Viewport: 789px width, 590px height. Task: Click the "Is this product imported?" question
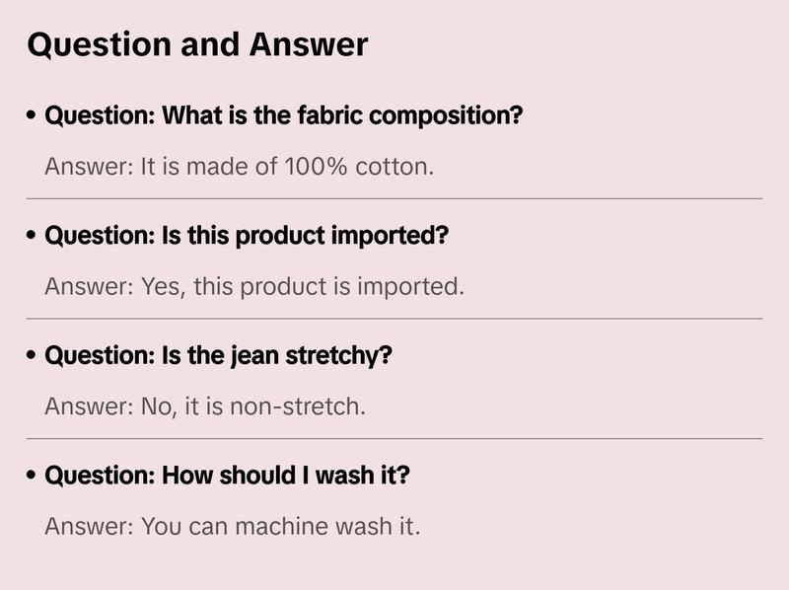pyautogui.click(x=247, y=236)
